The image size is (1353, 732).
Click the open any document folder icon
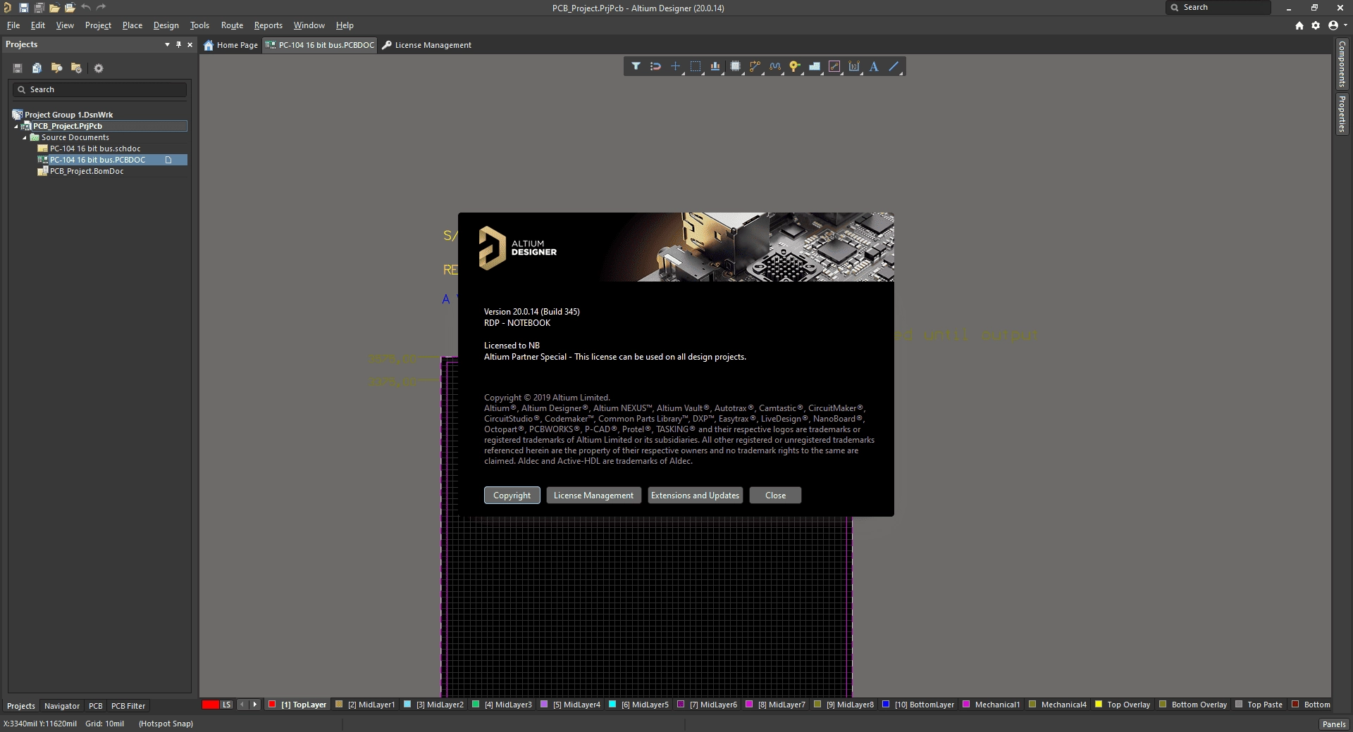[x=54, y=8]
